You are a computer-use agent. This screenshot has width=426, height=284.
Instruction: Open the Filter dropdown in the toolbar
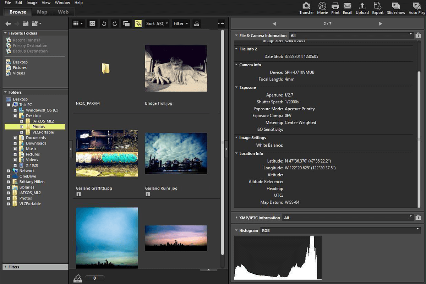click(x=180, y=23)
